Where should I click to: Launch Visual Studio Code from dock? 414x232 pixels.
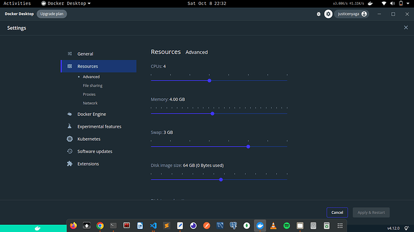153,225
